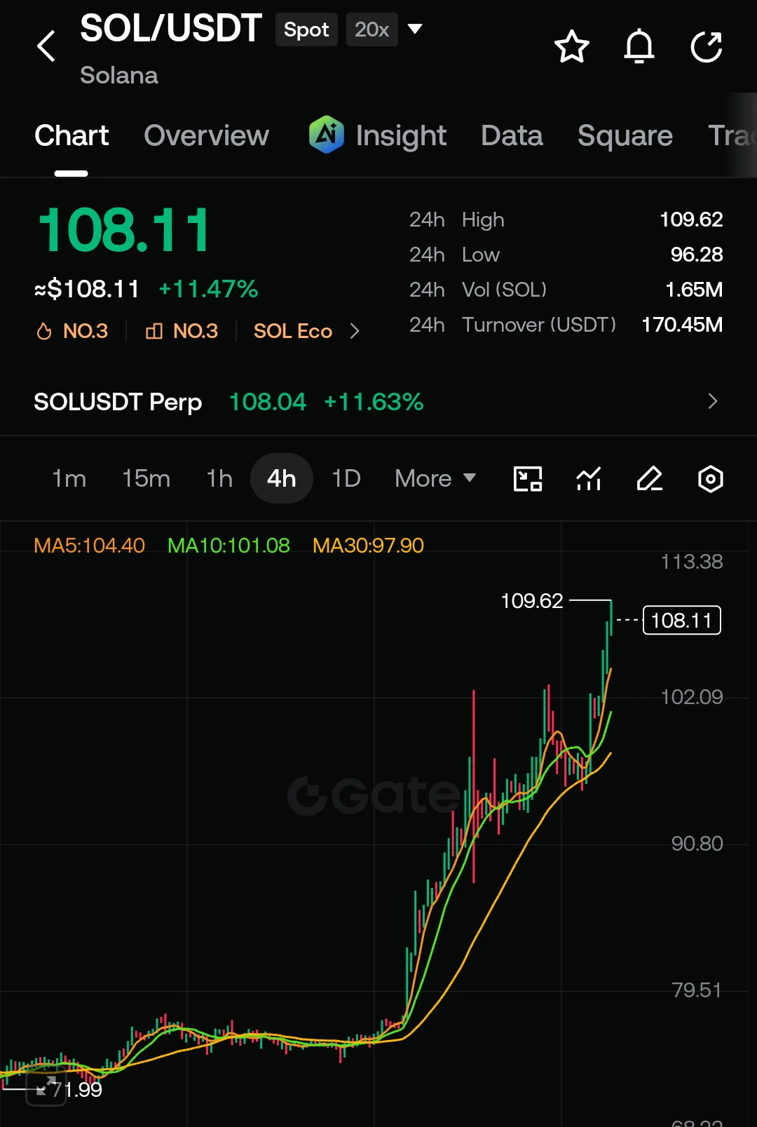Select the drawing pencil tool
Image resolution: width=757 pixels, height=1127 pixels.
point(650,479)
